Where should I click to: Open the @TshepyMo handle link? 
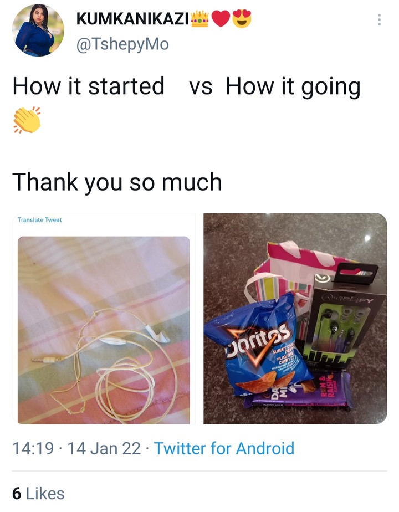pos(123,44)
